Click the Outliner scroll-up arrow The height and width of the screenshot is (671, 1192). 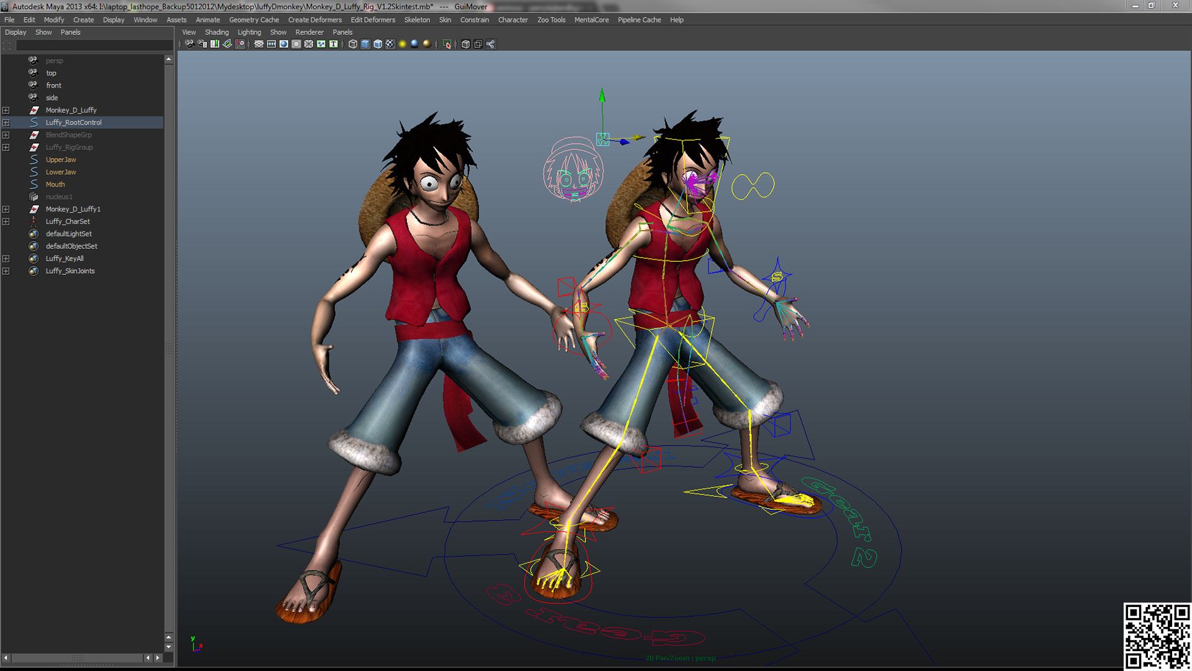click(168, 59)
